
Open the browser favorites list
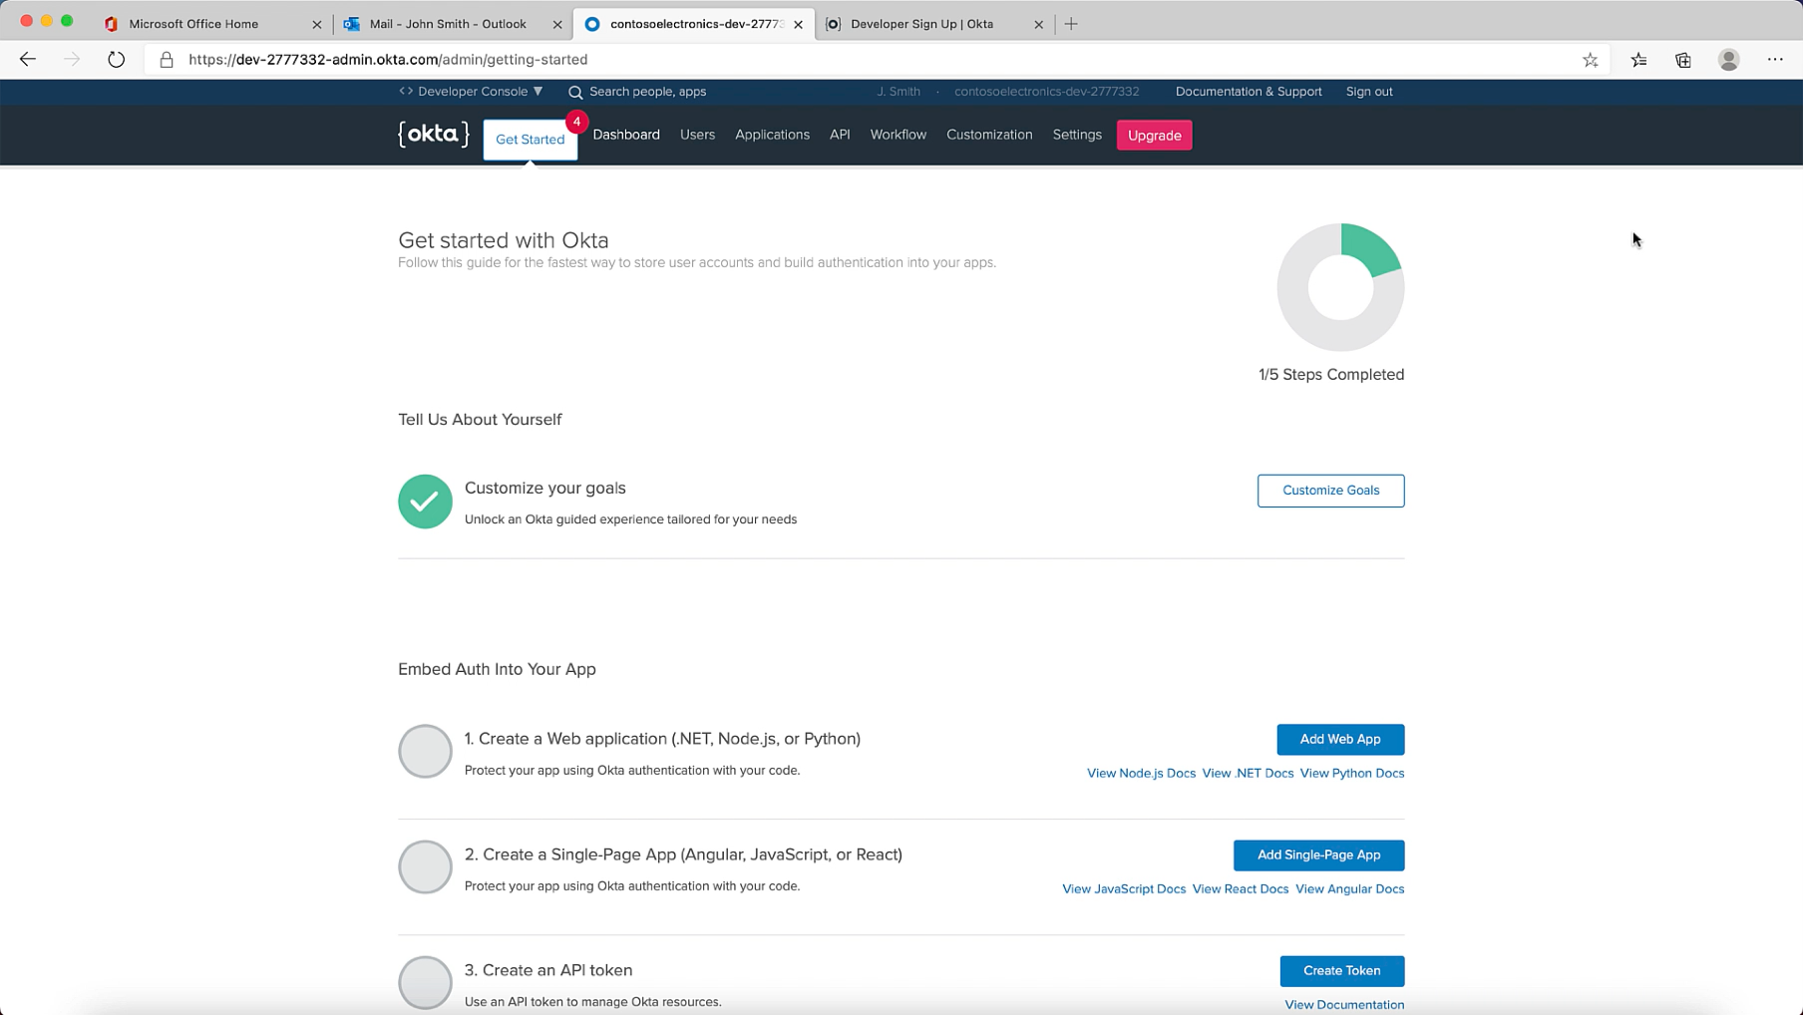(x=1639, y=60)
